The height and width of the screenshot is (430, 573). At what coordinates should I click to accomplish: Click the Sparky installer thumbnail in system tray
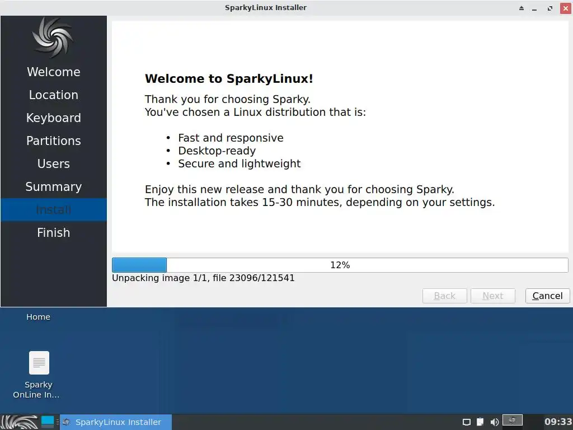coord(513,420)
